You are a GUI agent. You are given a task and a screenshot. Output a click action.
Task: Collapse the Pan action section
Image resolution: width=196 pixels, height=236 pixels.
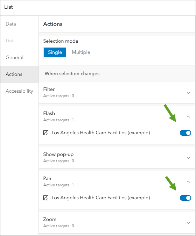click(x=188, y=182)
